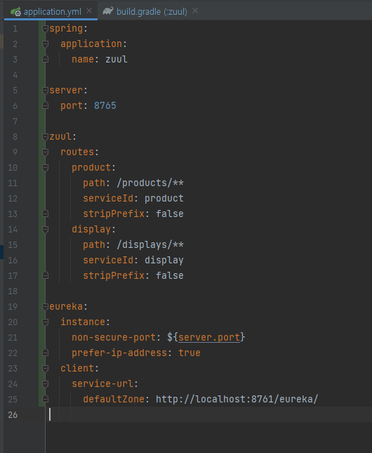Screen dimensions: 372x453
Task: Click the port value 8765
Action: (105, 106)
